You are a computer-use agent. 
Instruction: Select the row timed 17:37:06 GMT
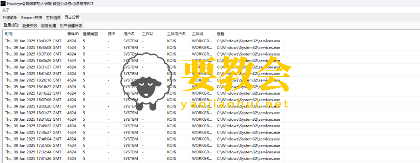tap(143, 146)
